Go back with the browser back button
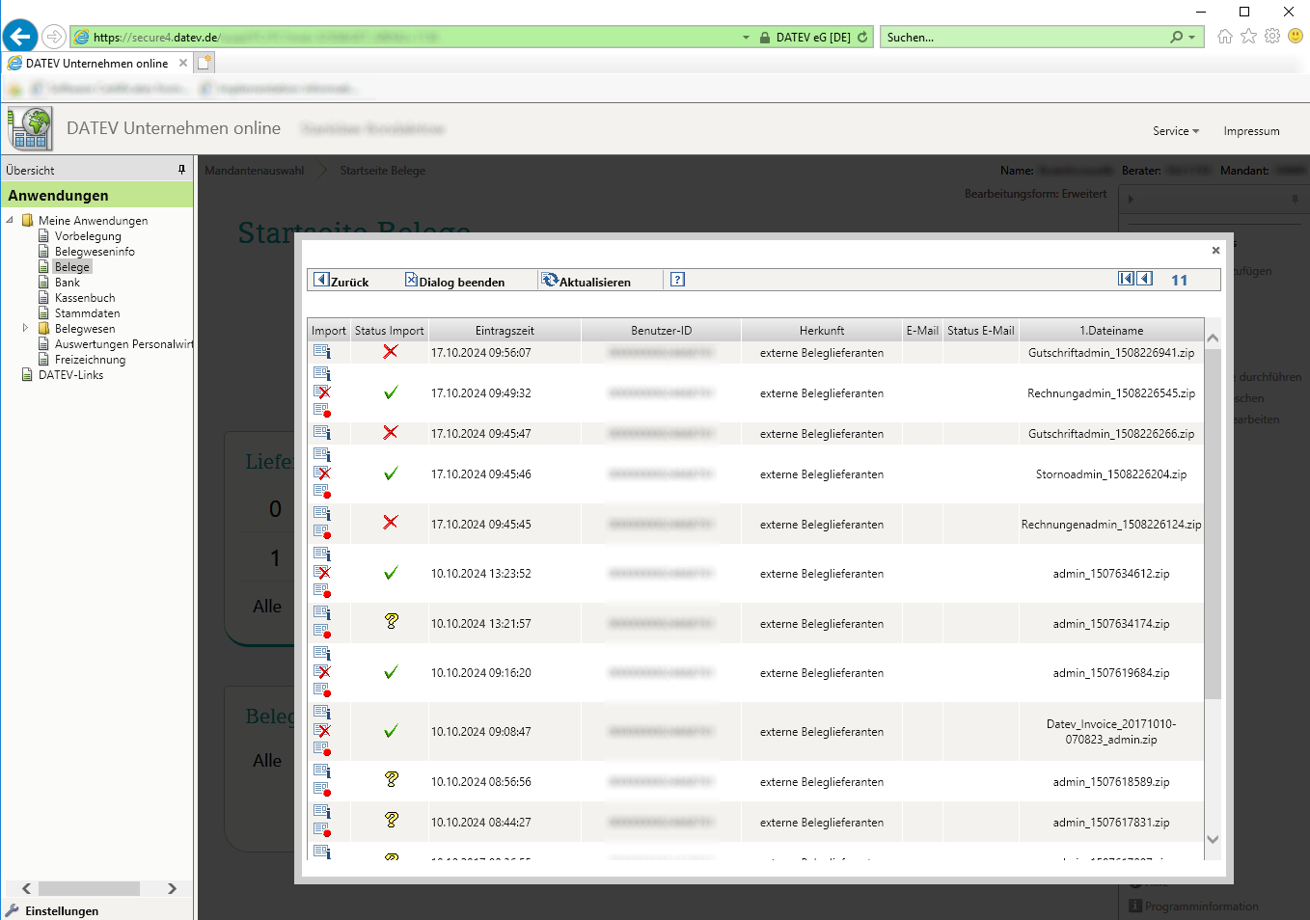1310x920 pixels. (20, 37)
